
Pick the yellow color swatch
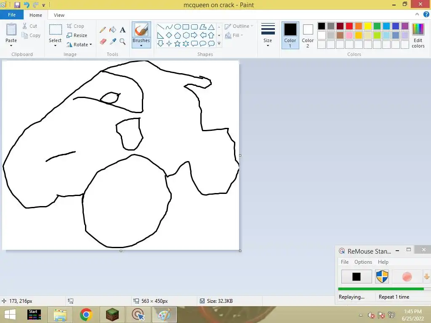(368, 26)
